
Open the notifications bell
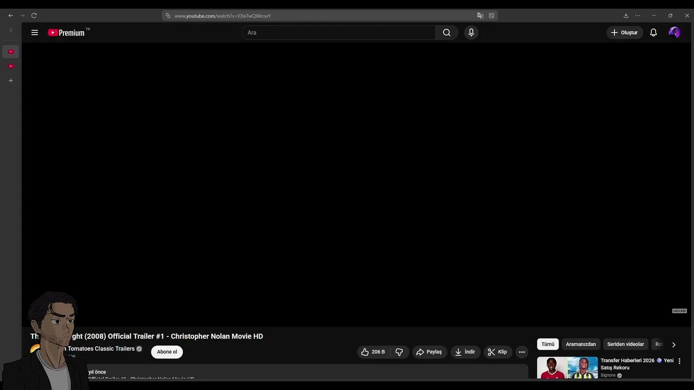tap(653, 32)
